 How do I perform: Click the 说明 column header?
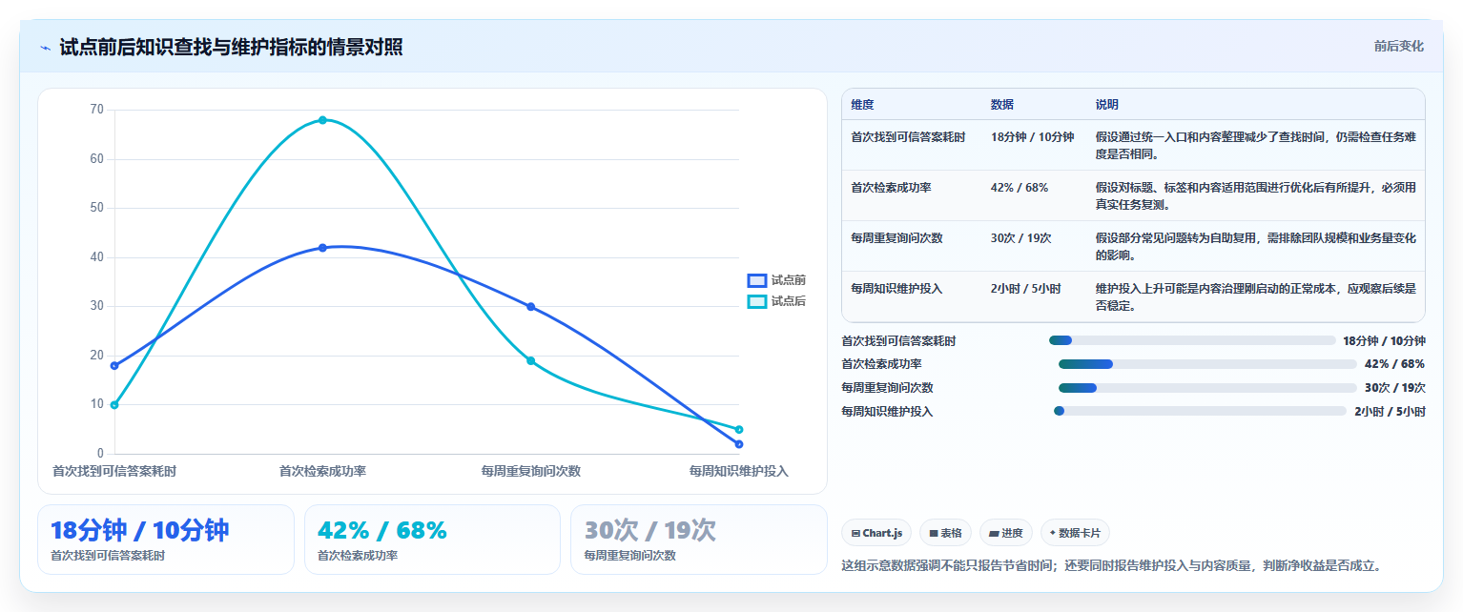pos(1107,104)
